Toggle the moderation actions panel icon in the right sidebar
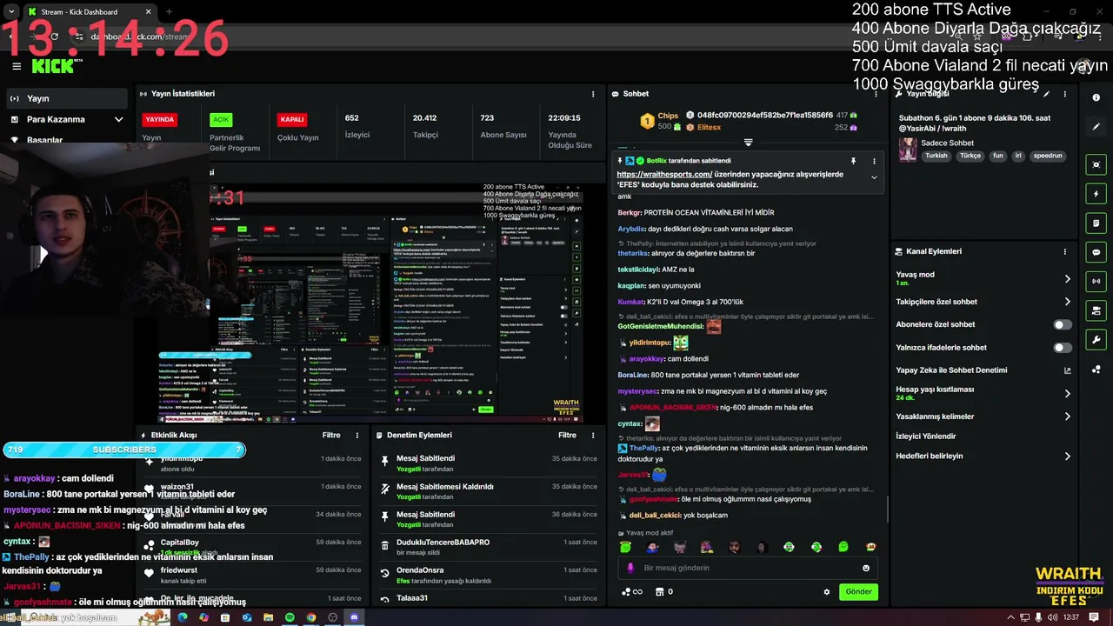Screen dimensions: 1113x626 (1096, 310)
